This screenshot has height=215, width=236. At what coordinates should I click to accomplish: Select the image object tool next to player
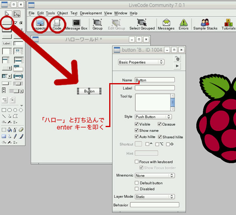5,100
